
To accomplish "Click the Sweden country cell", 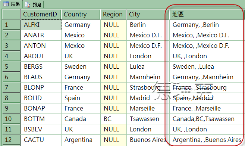I will tap(81, 67).
